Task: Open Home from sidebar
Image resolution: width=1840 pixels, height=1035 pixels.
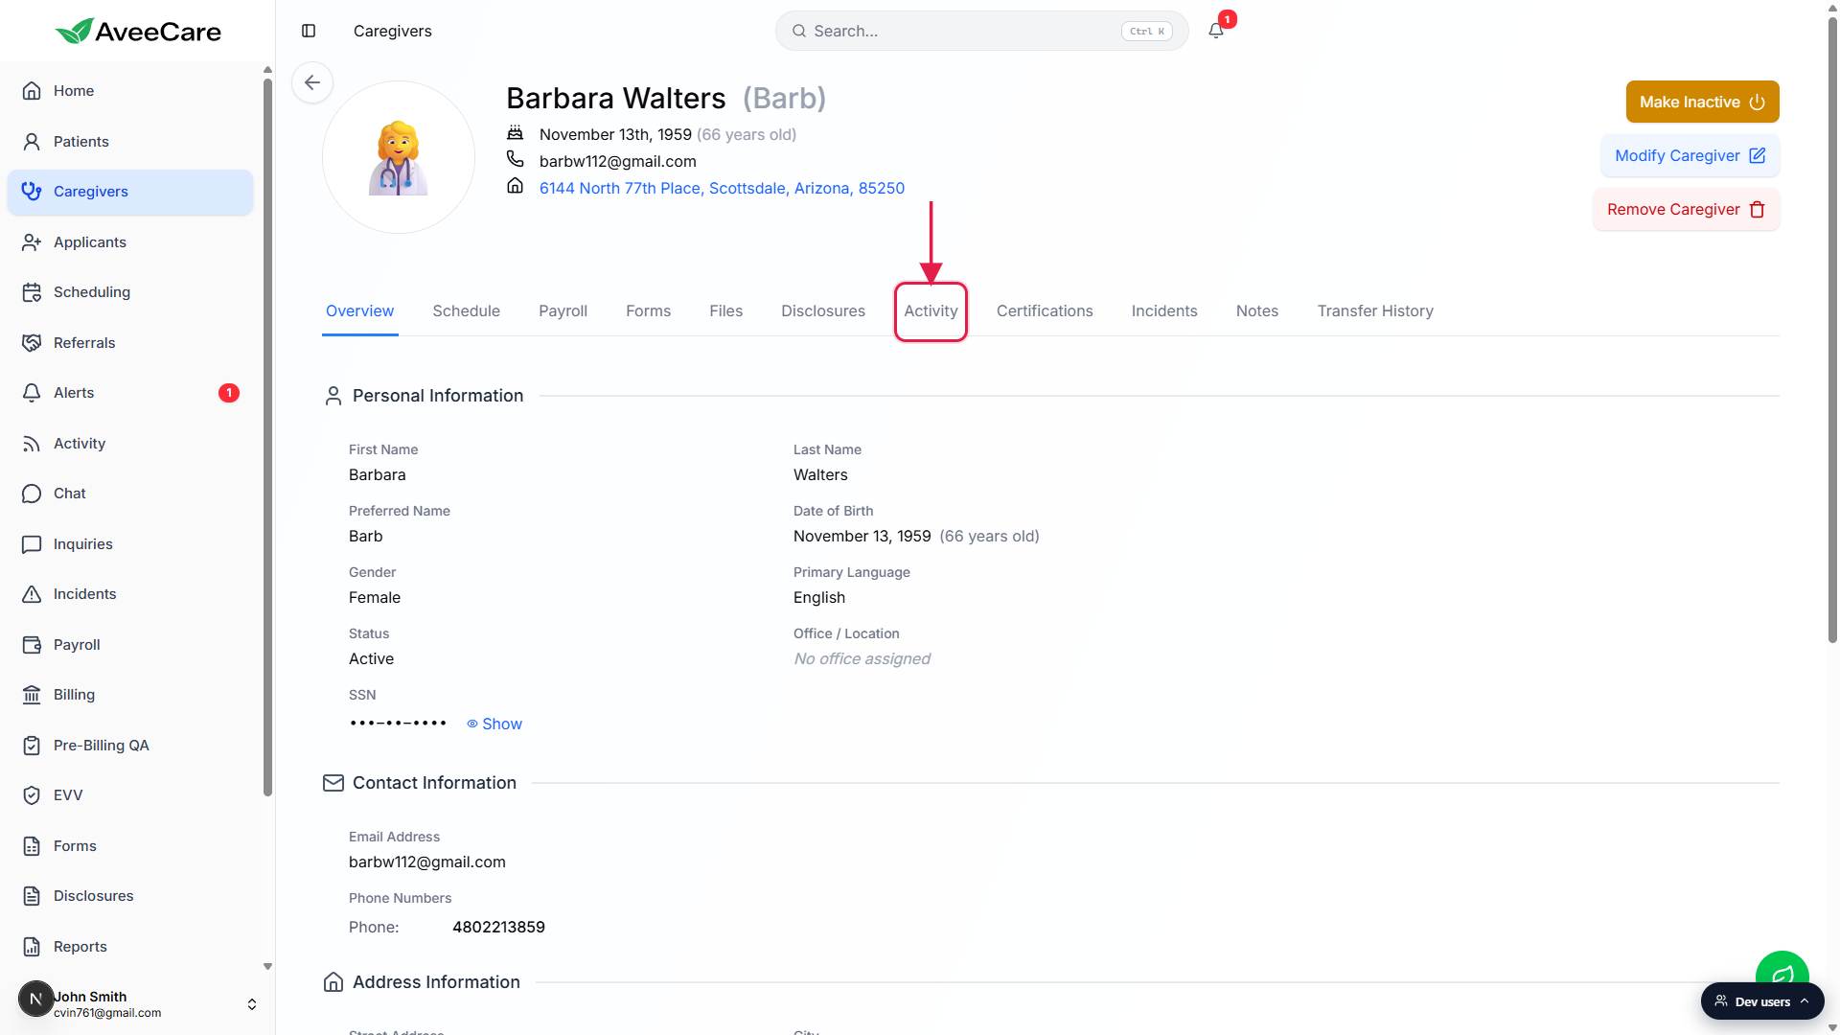Action: pyautogui.click(x=130, y=91)
